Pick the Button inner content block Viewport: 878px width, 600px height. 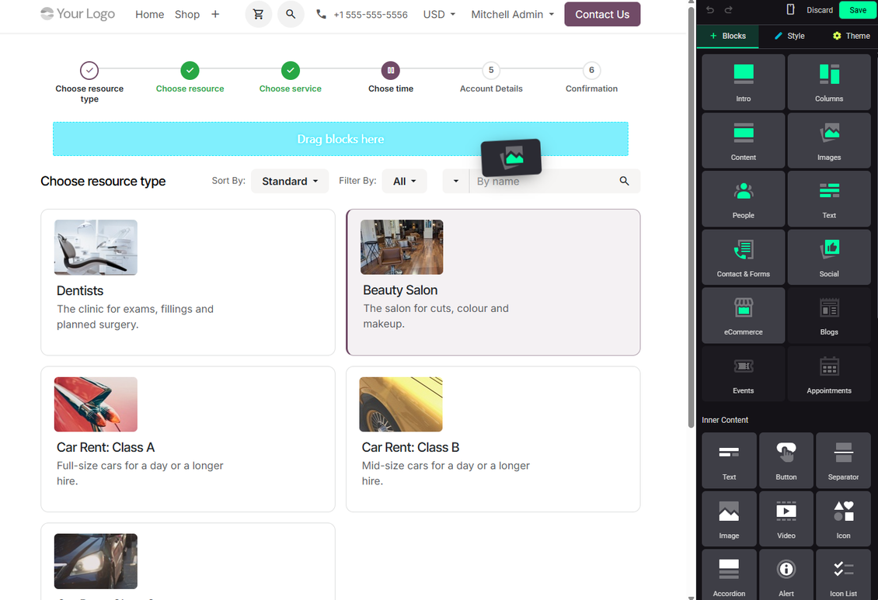point(786,460)
